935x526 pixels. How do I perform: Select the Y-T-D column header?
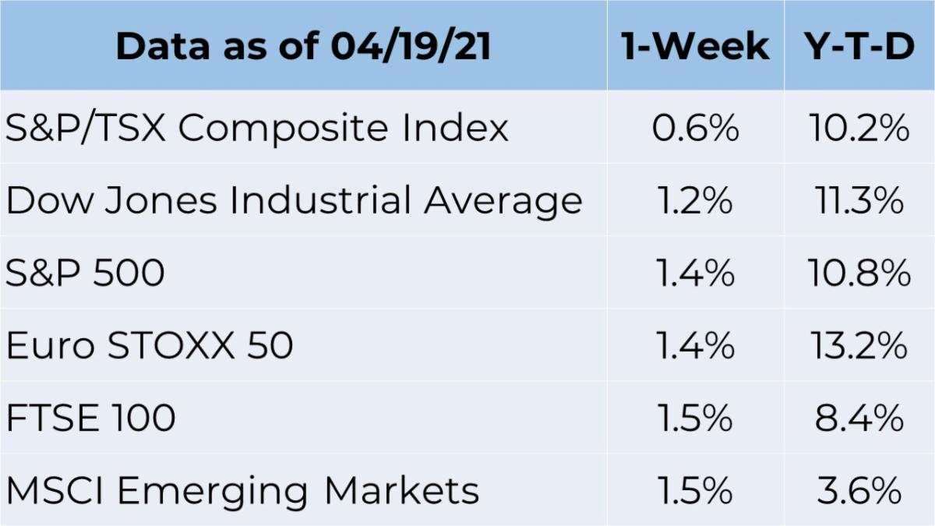(859, 47)
